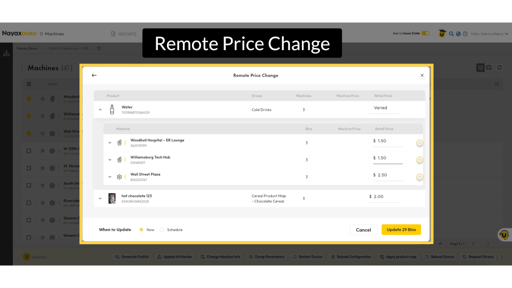Click the Water bottle product icon
This screenshot has width=512, height=288.
(x=112, y=109)
